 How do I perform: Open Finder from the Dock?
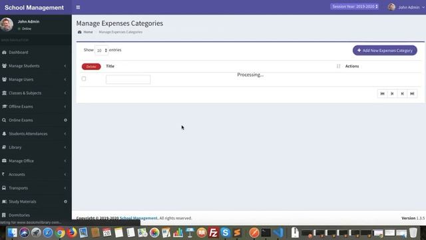coord(12,233)
